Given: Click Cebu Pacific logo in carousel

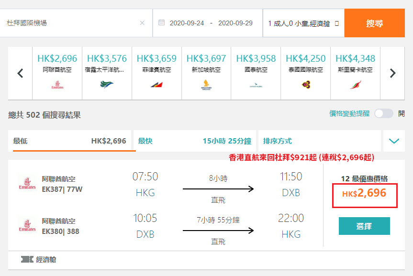Looking at the screenshot, I should coord(107,85).
